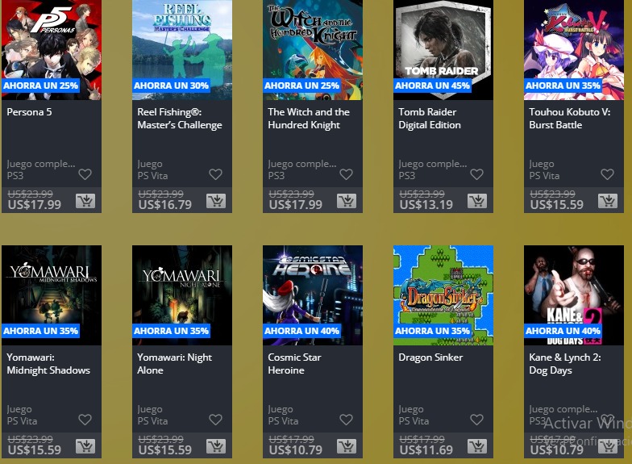Viewport: 632px width, 464px height.
Task: Add Yomawari Midnight Shadows to cart
Action: 85,445
